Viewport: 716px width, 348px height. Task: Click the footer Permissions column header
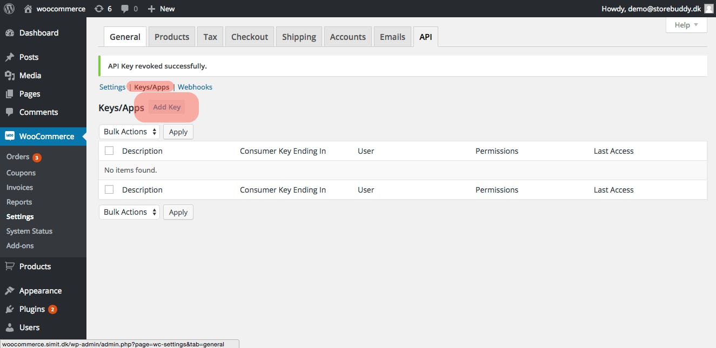(497, 190)
